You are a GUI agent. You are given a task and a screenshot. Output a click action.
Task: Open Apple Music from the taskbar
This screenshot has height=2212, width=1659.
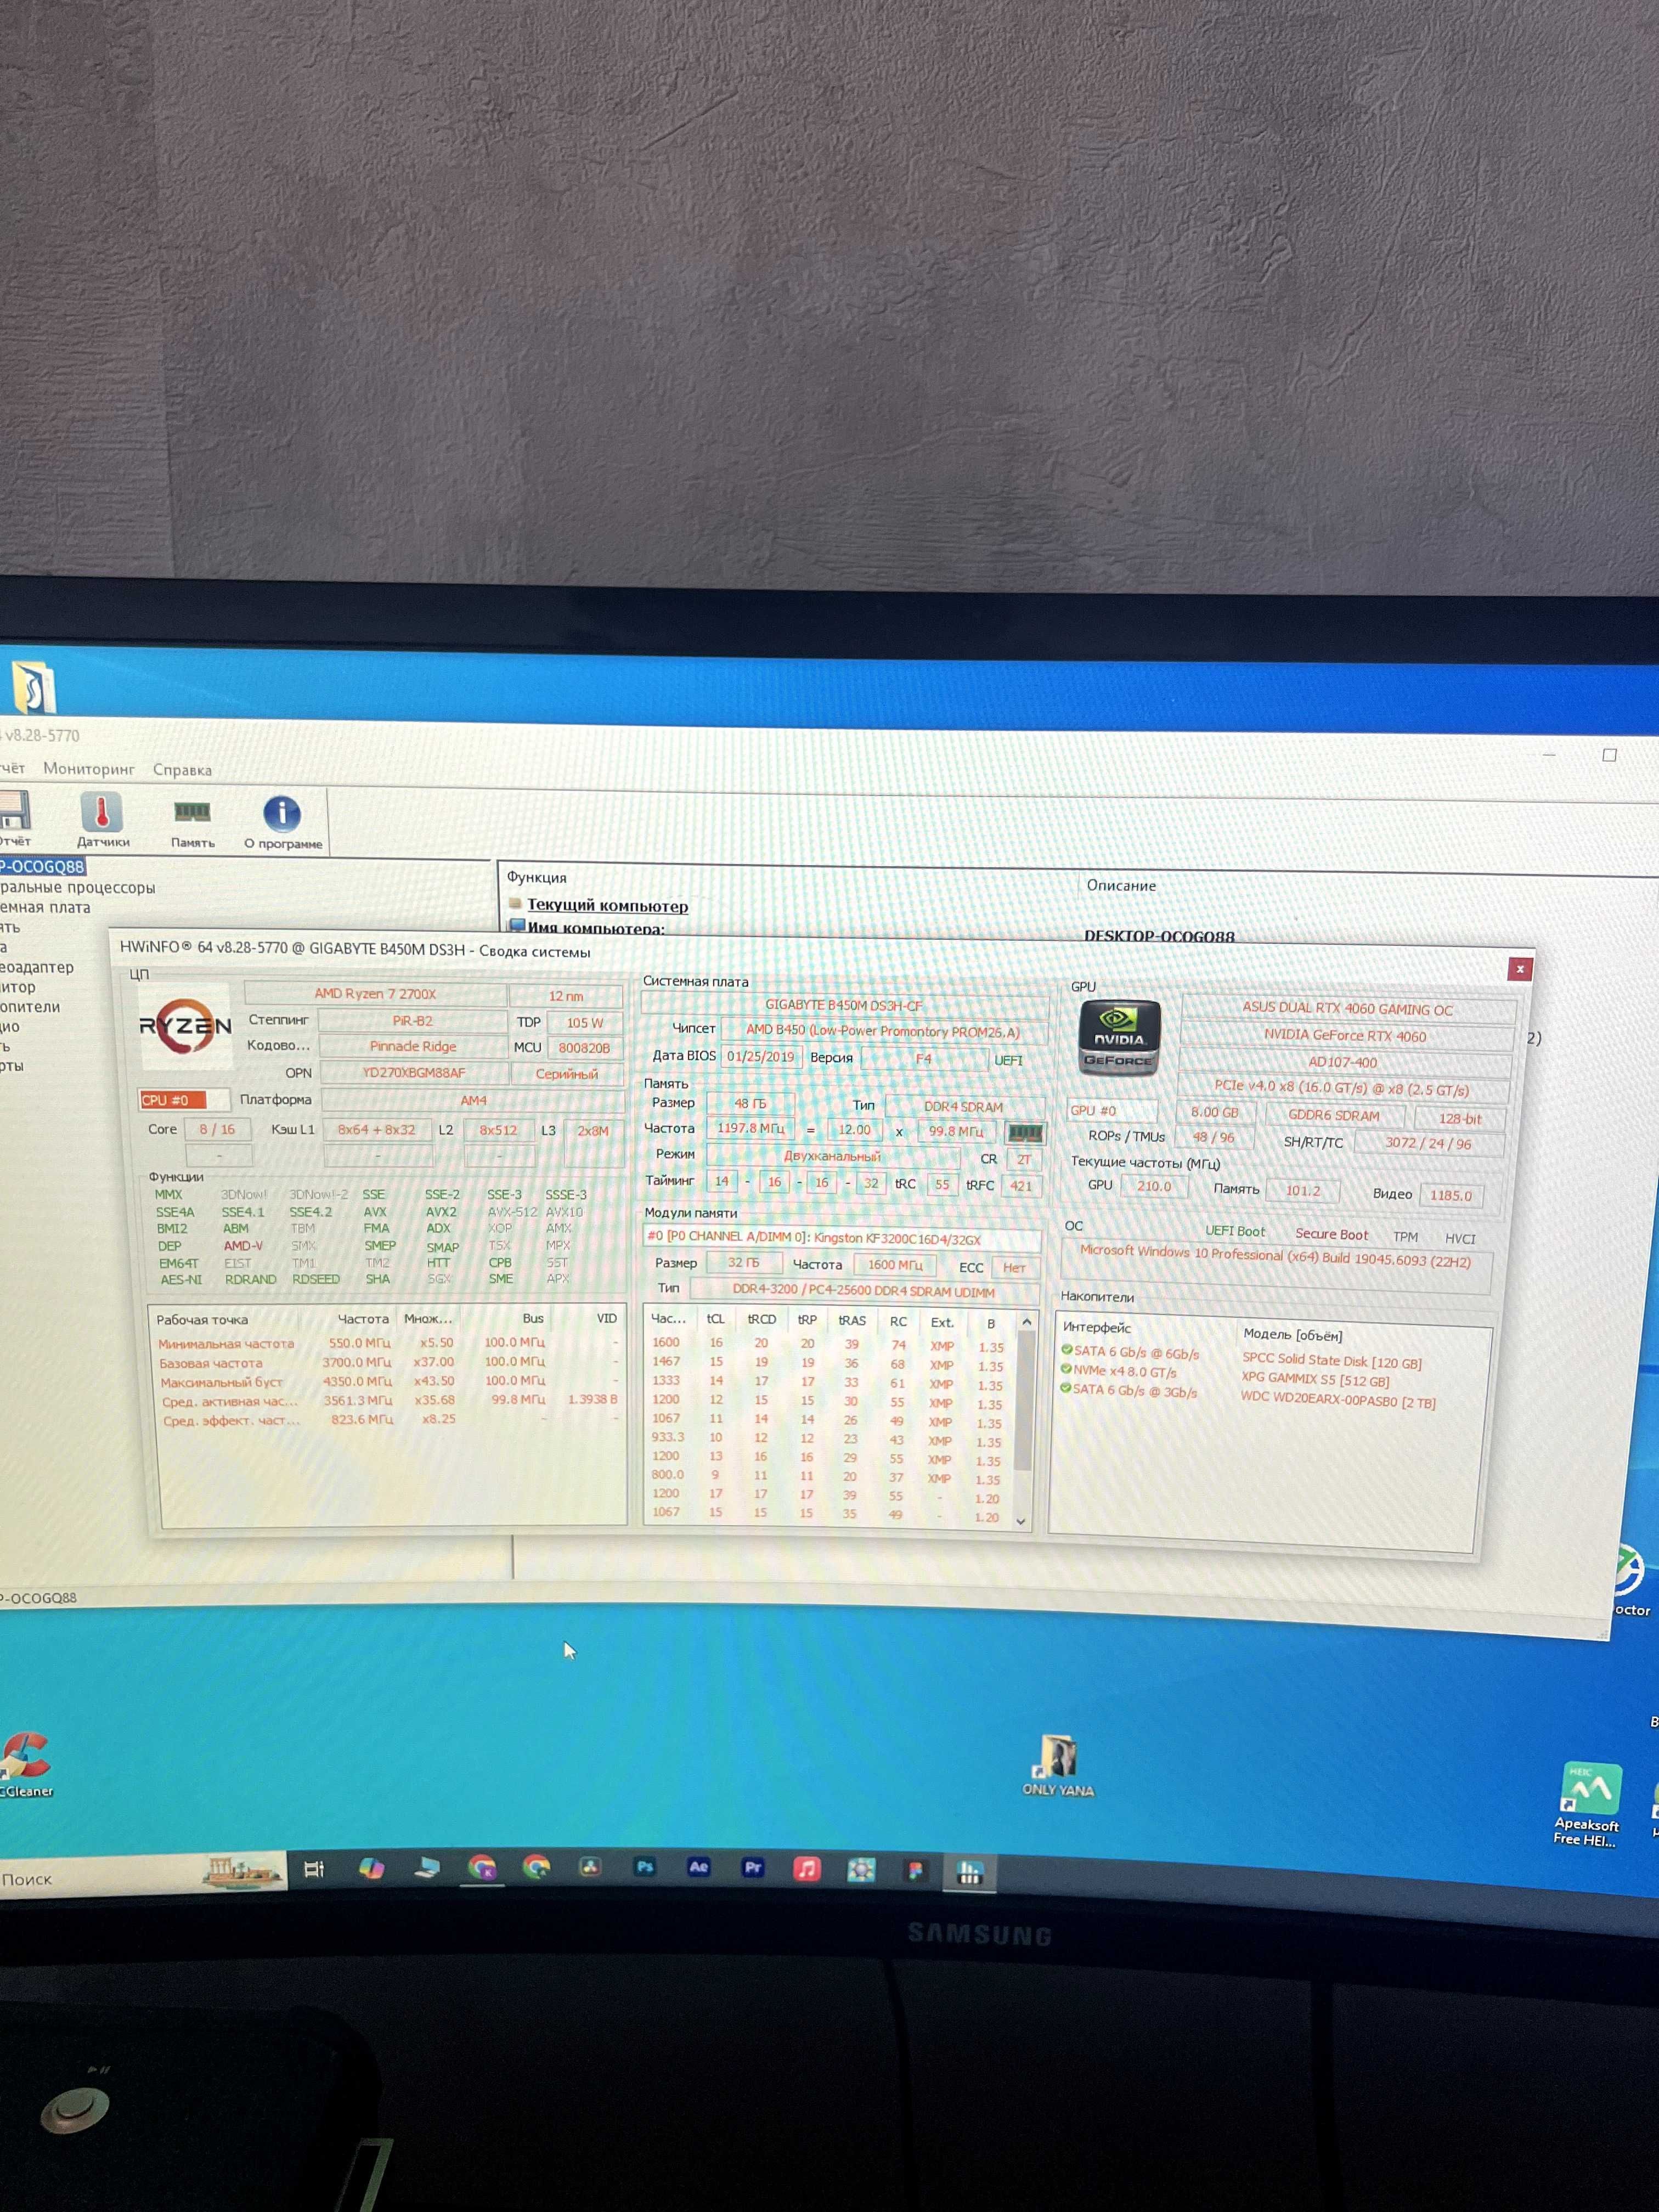click(806, 1868)
